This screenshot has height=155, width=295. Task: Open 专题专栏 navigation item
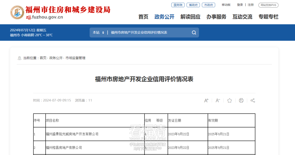[269, 17]
